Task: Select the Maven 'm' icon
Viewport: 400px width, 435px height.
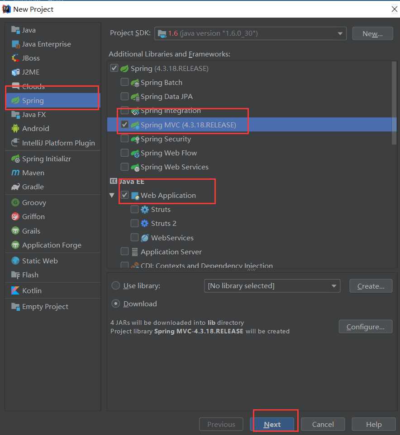Action: pyautogui.click(x=15, y=173)
